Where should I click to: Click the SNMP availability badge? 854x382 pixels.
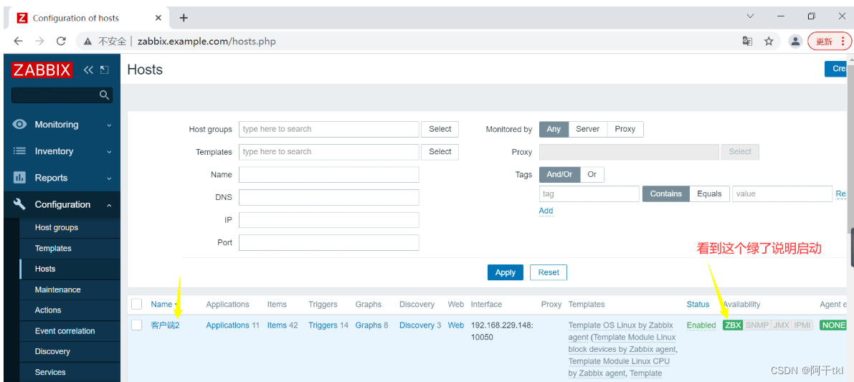(x=757, y=325)
